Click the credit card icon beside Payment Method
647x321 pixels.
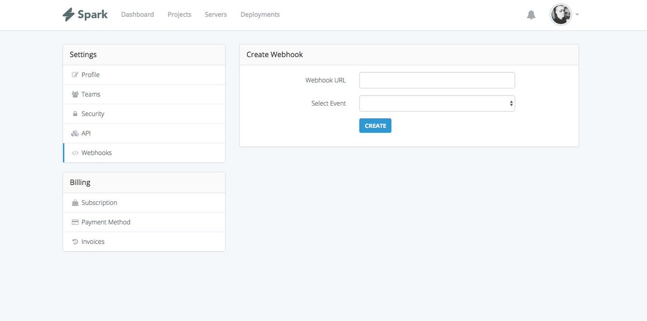coord(74,222)
